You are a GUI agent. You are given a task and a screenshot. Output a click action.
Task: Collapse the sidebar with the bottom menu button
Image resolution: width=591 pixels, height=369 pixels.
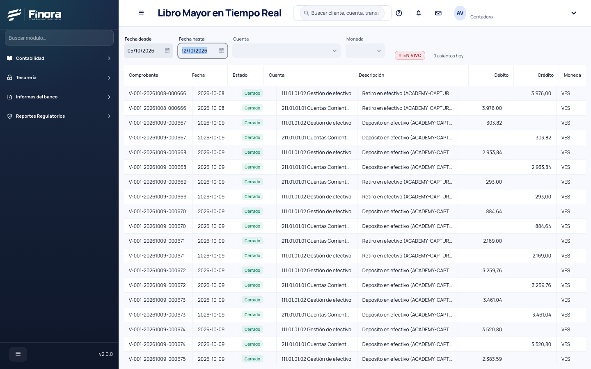[18, 354]
